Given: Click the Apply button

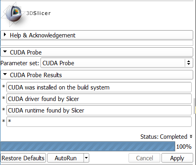Looking at the screenshot, I should (x=177, y=158).
